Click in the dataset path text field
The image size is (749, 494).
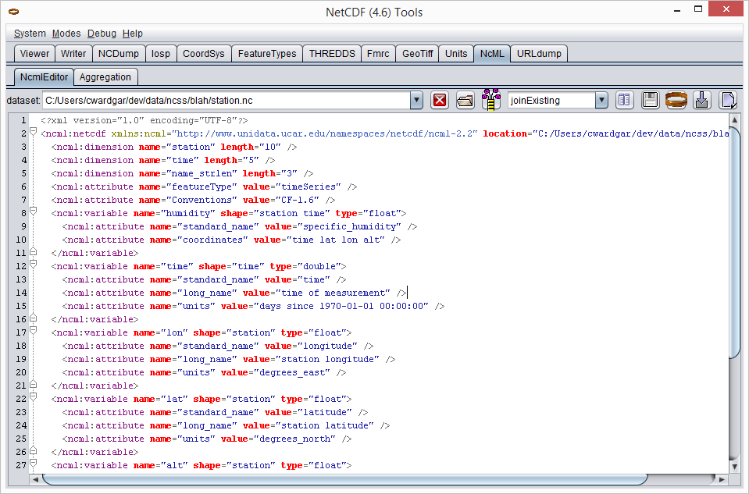(x=225, y=100)
